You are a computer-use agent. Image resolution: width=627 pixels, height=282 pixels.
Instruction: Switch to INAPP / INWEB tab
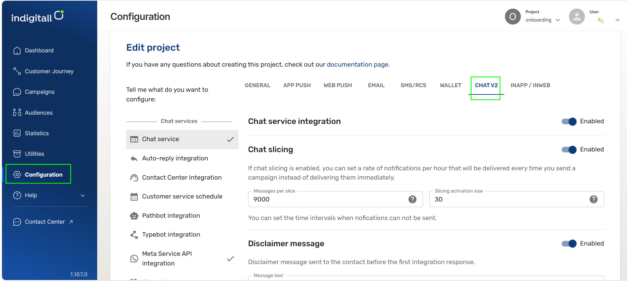(530, 85)
